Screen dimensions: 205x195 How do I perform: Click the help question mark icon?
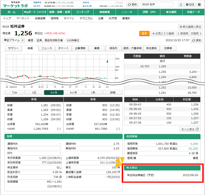[x=199, y=5]
